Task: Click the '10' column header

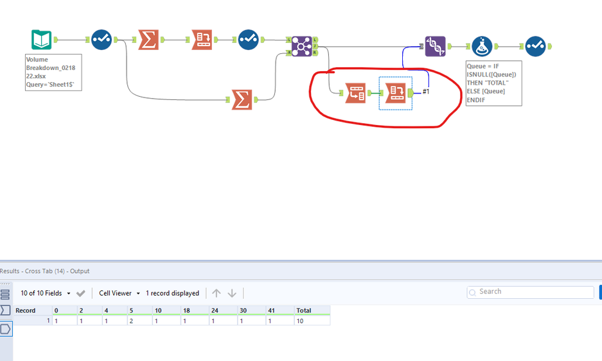Action: point(166,310)
